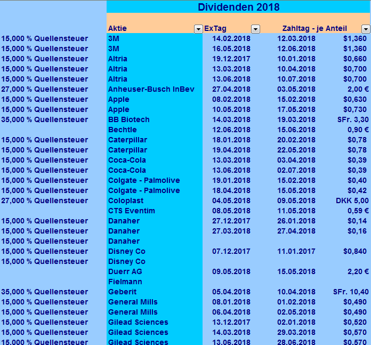Select the ExTag date 27.04.2018
This screenshot has height=345, width=371.
(x=231, y=89)
